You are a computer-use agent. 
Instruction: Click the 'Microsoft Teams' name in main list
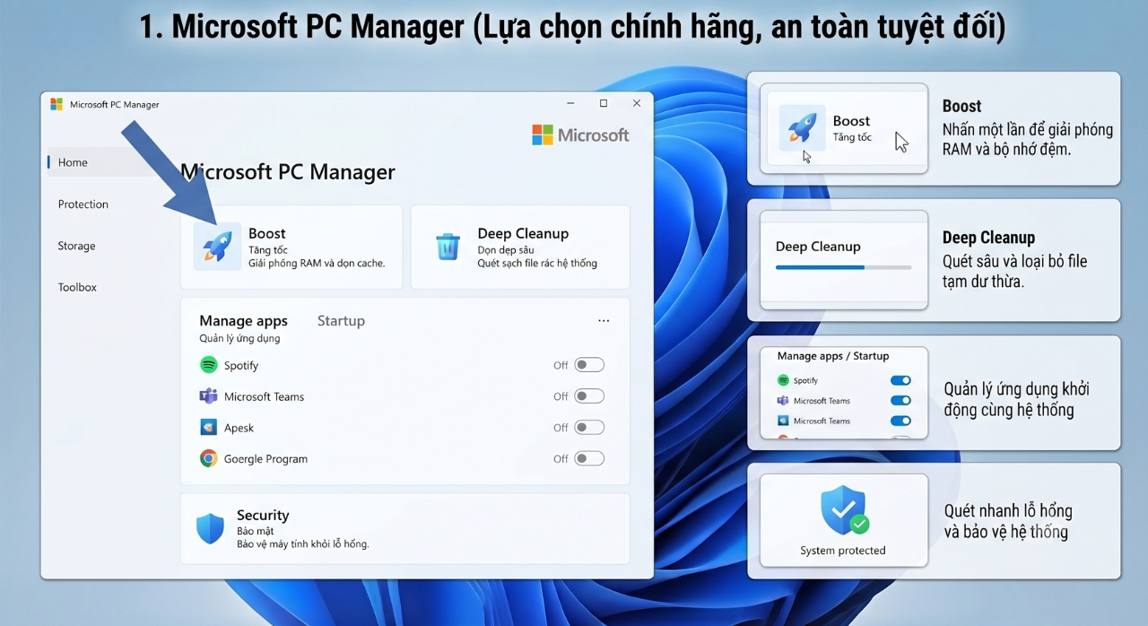[x=264, y=396]
